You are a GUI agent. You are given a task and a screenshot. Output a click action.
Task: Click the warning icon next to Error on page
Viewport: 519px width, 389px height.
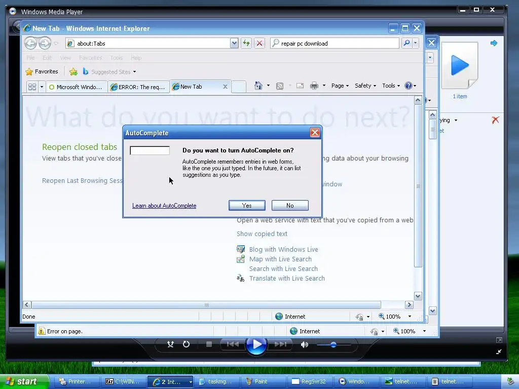click(x=42, y=331)
